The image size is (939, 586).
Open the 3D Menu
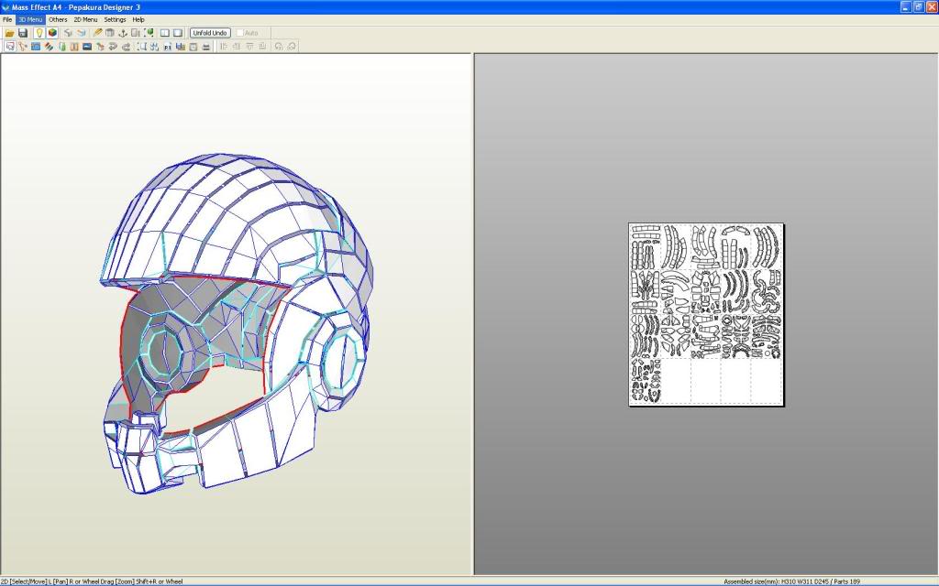click(x=30, y=20)
